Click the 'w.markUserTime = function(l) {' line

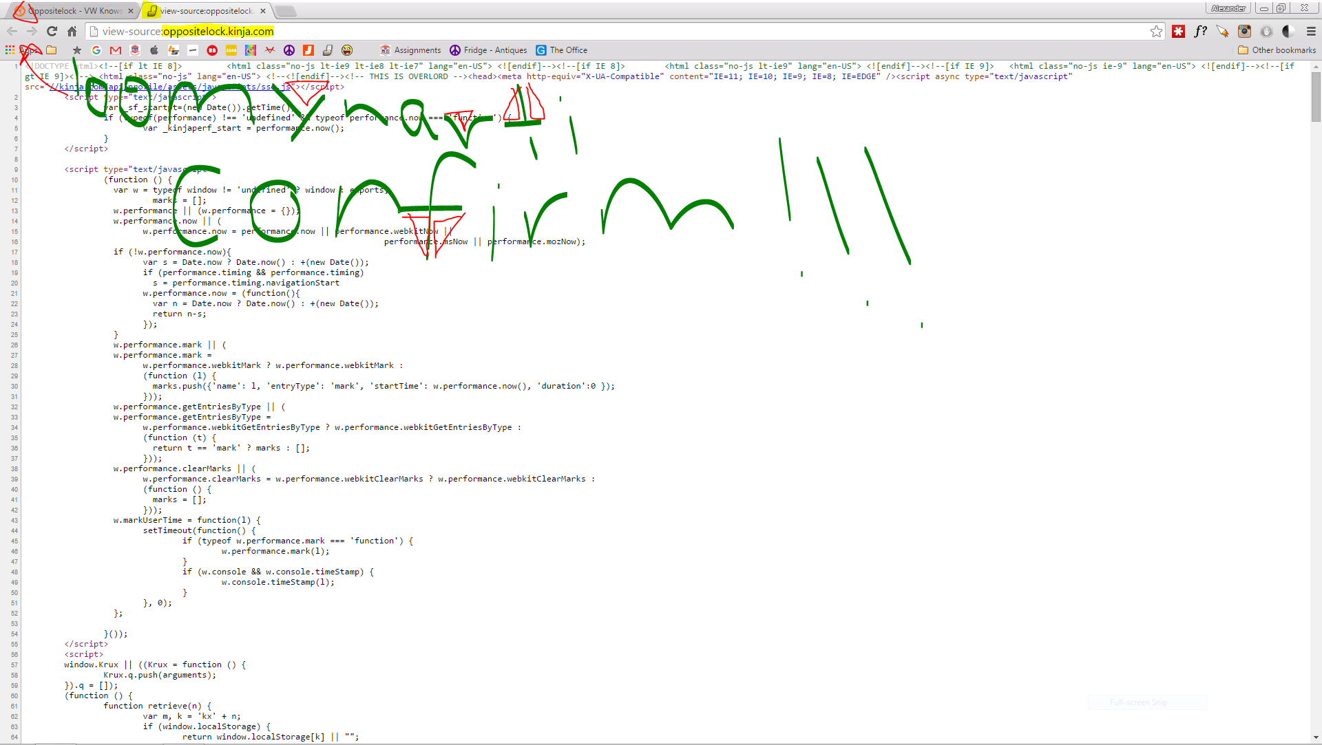(x=187, y=520)
